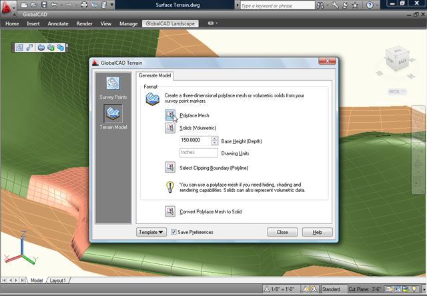The height and width of the screenshot is (296, 427).
Task: Select the Layout1 tab
Action: point(58,281)
